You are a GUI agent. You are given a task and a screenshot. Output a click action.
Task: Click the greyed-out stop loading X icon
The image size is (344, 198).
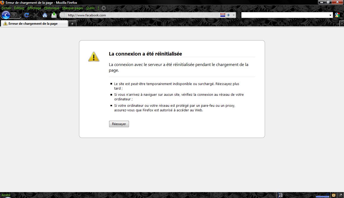[36, 15]
